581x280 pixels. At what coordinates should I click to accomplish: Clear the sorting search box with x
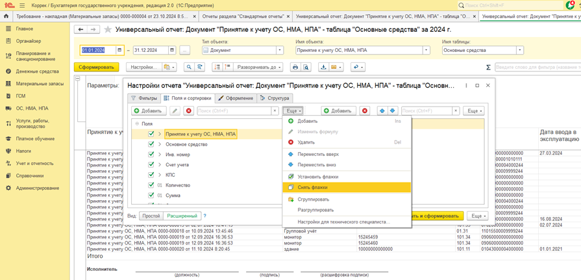click(x=456, y=111)
